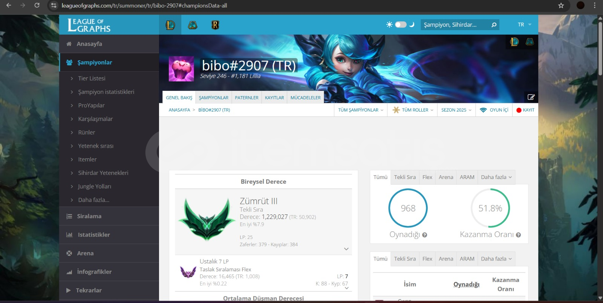Select Tekli Sıra tab in champions table panel
This screenshot has height=303, width=603.
[x=405, y=259]
